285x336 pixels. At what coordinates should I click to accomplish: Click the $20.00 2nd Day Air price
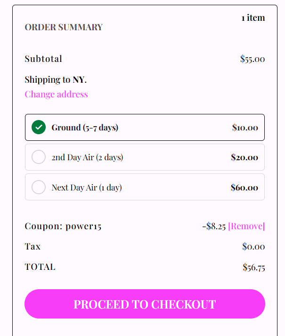244,157
